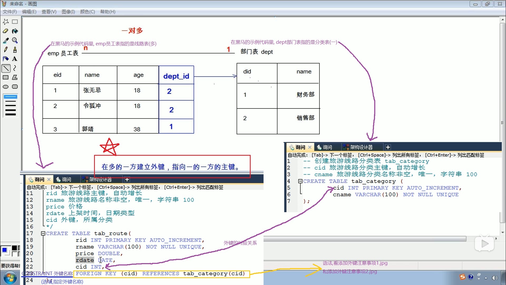Open the 编辑(E) menu
This screenshot has height=285, width=506.
[x=29, y=12]
